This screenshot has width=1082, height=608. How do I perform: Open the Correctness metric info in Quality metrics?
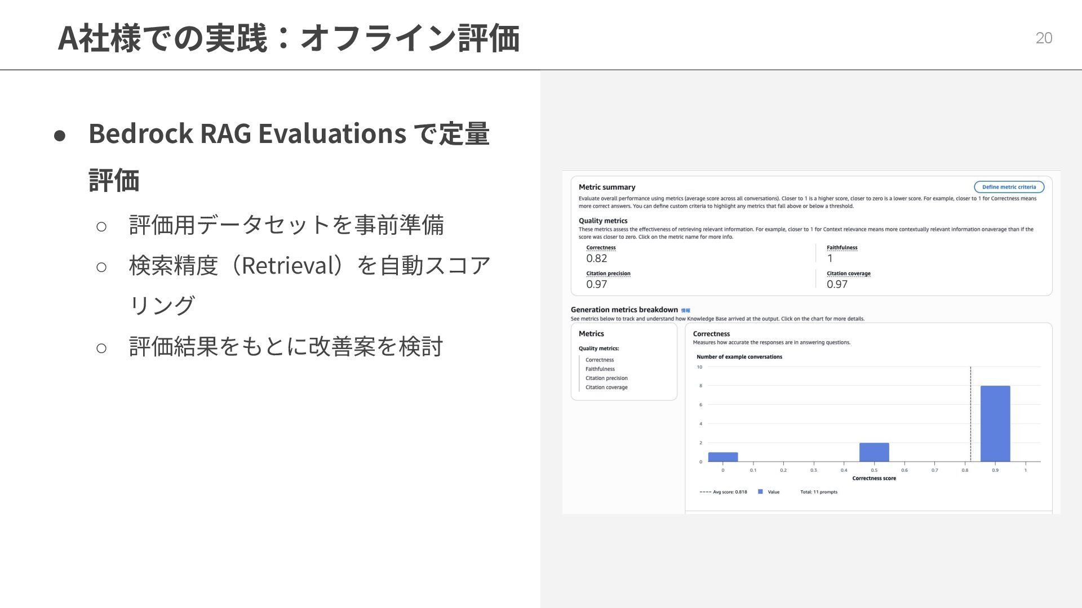point(601,248)
